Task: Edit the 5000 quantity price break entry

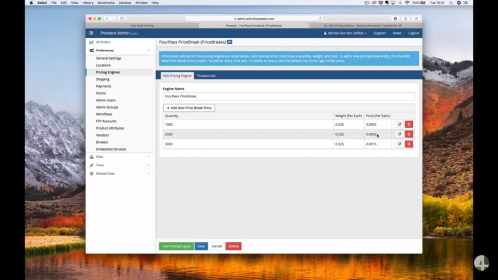Action: pos(399,144)
